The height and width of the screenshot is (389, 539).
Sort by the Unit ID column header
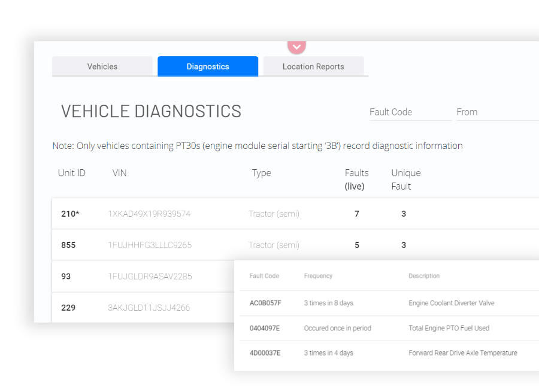[71, 173]
